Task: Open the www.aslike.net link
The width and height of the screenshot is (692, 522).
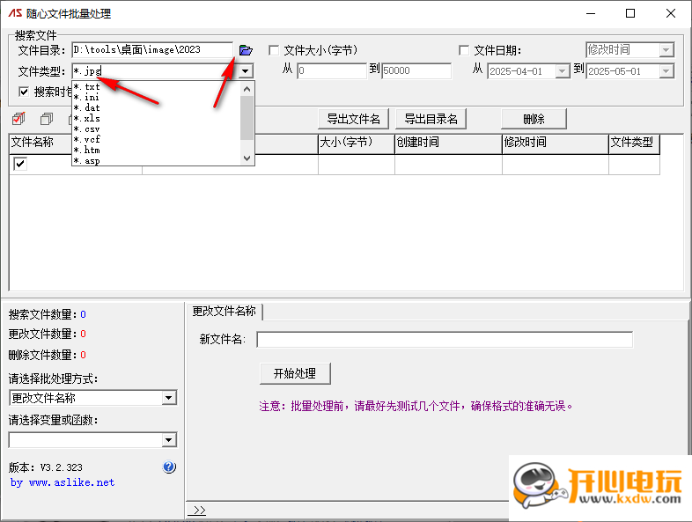Action: tap(71, 482)
